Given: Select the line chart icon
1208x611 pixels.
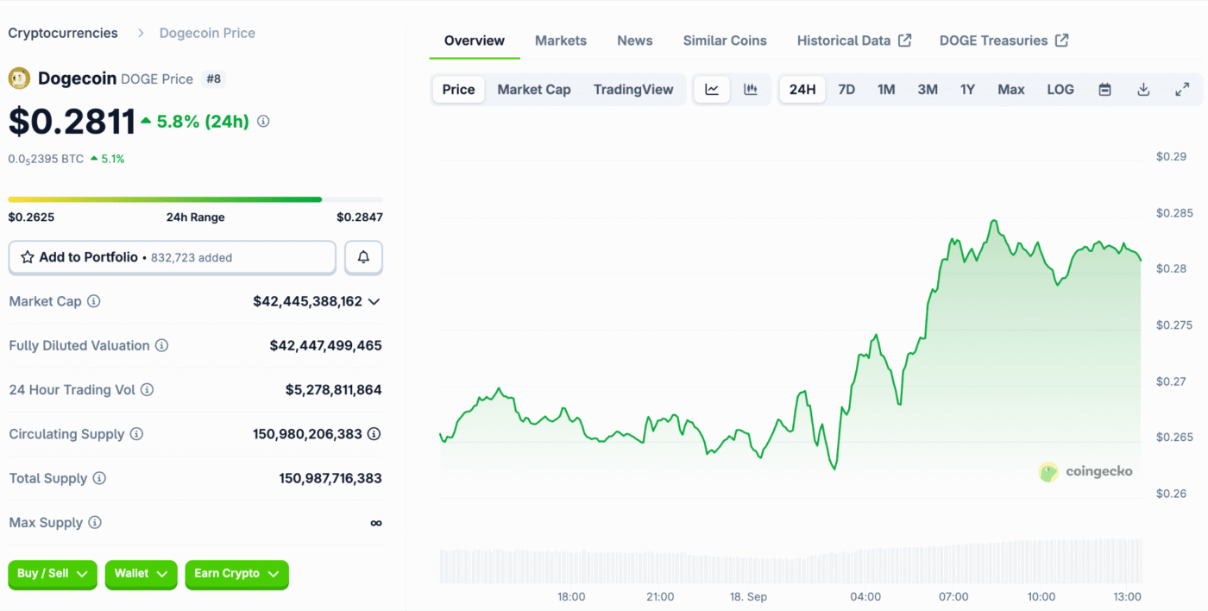Looking at the screenshot, I should click(x=712, y=89).
